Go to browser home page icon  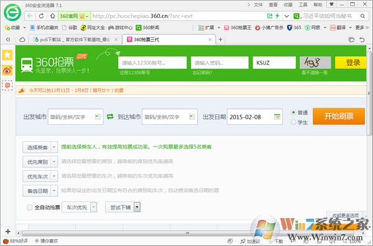coord(53,16)
